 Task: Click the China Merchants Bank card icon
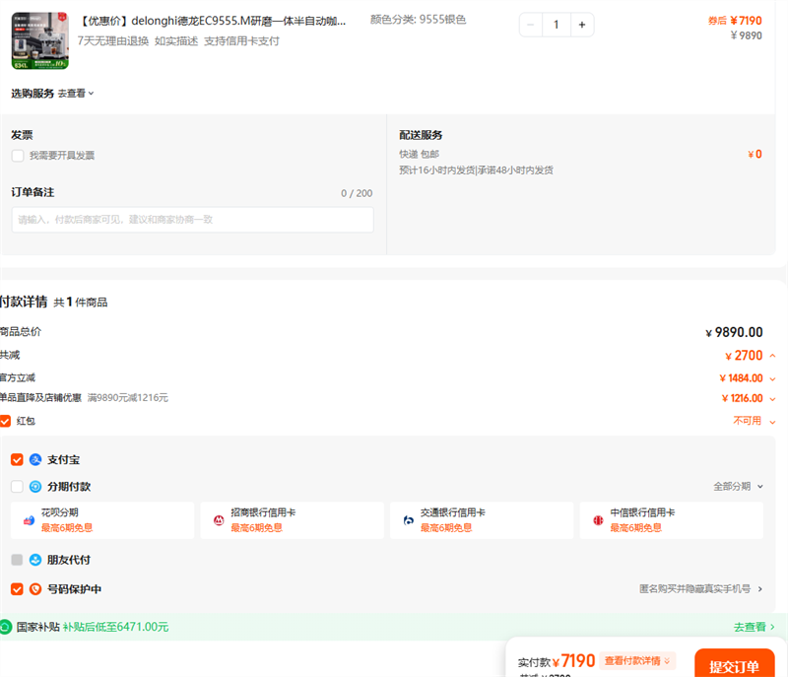(219, 519)
